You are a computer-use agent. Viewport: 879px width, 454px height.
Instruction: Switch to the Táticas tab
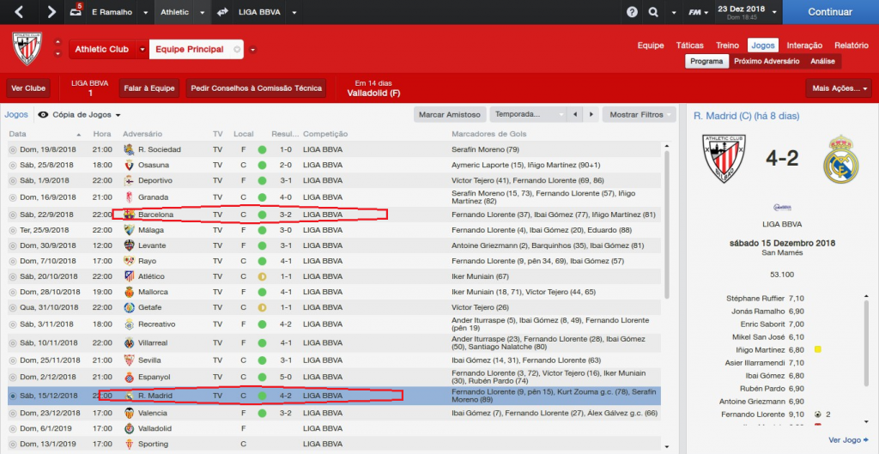(x=689, y=45)
